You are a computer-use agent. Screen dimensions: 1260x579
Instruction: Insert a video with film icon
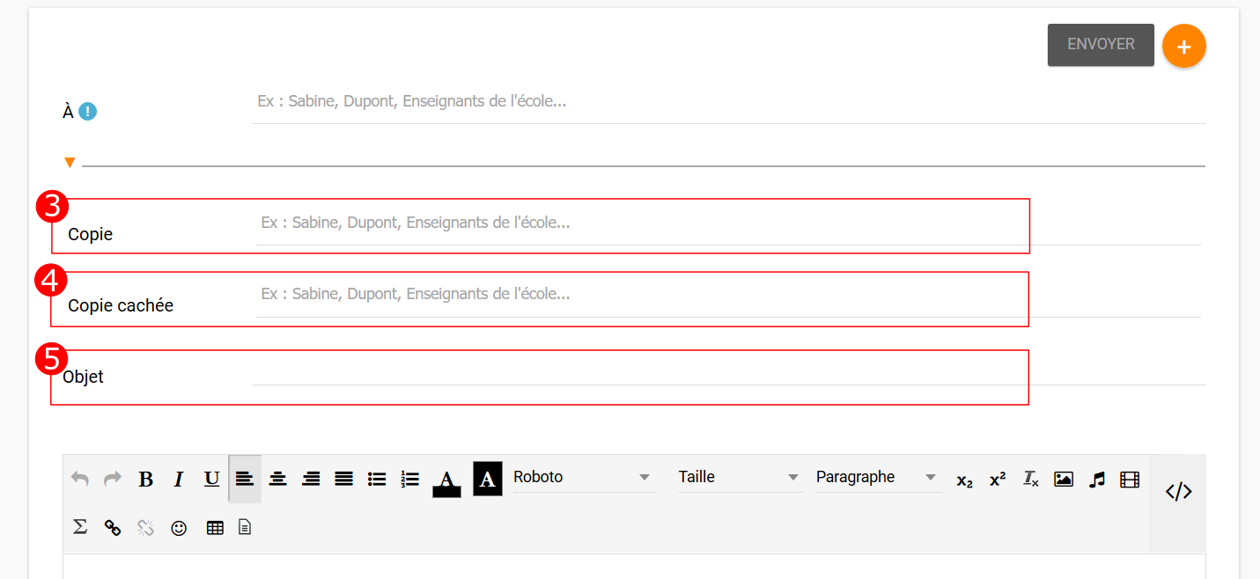click(x=1130, y=480)
